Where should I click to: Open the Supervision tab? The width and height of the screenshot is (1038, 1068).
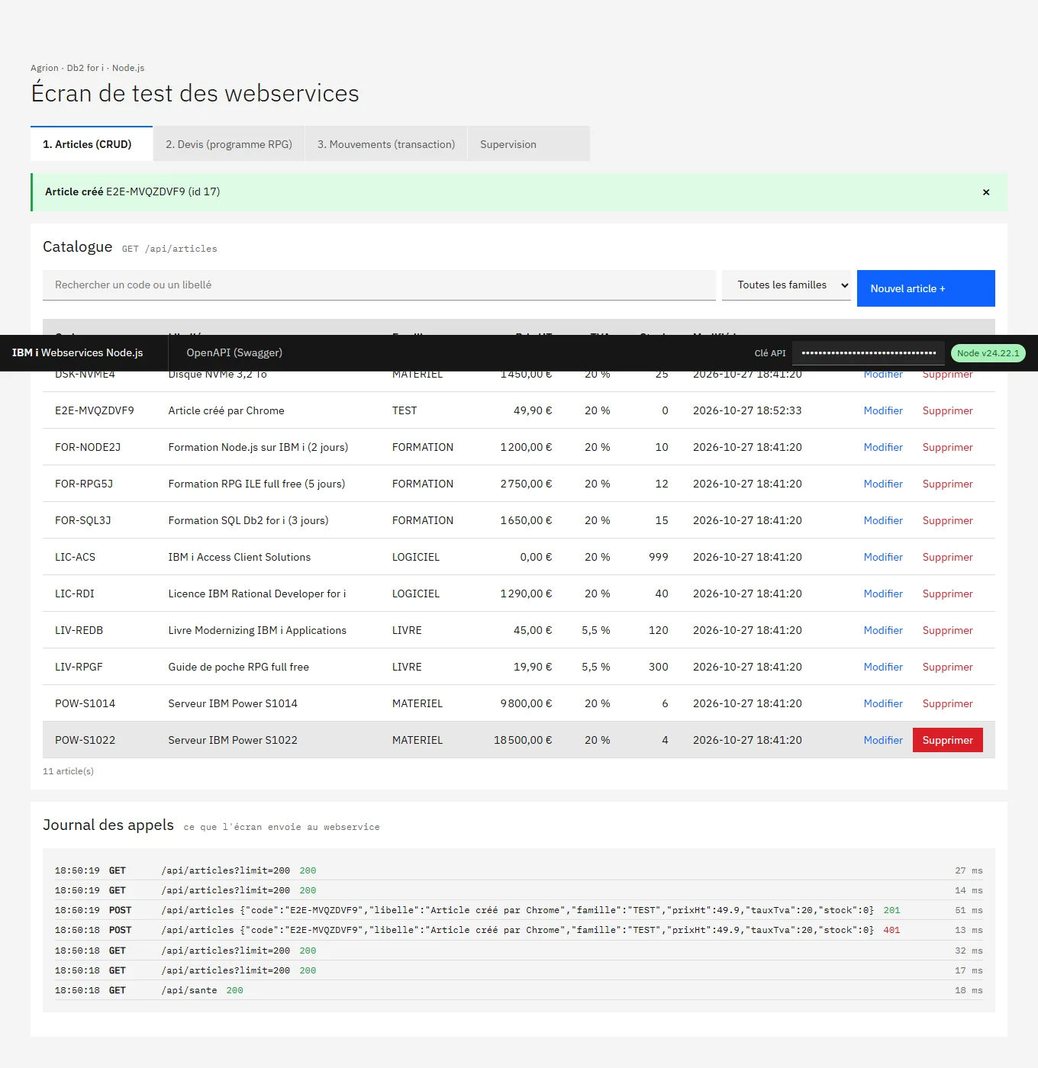click(x=529, y=144)
